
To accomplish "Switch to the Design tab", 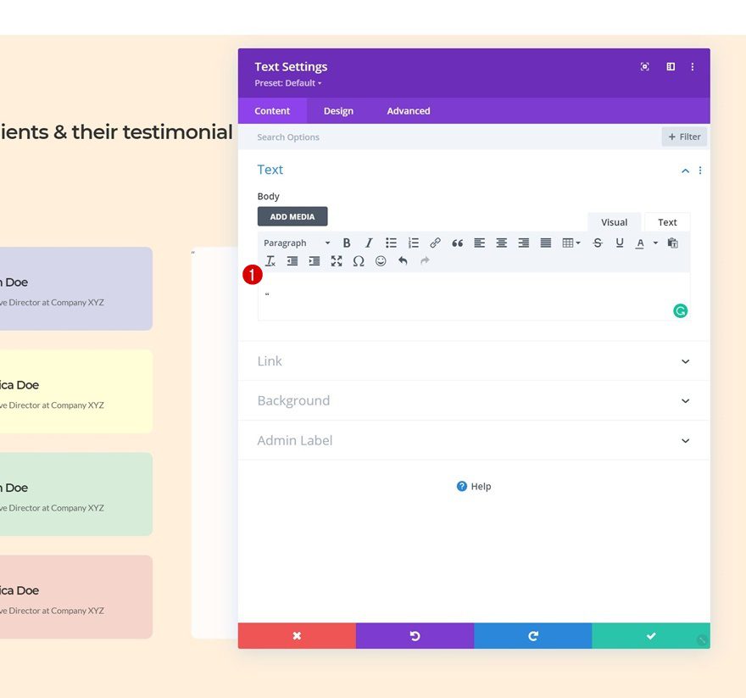I will [338, 111].
